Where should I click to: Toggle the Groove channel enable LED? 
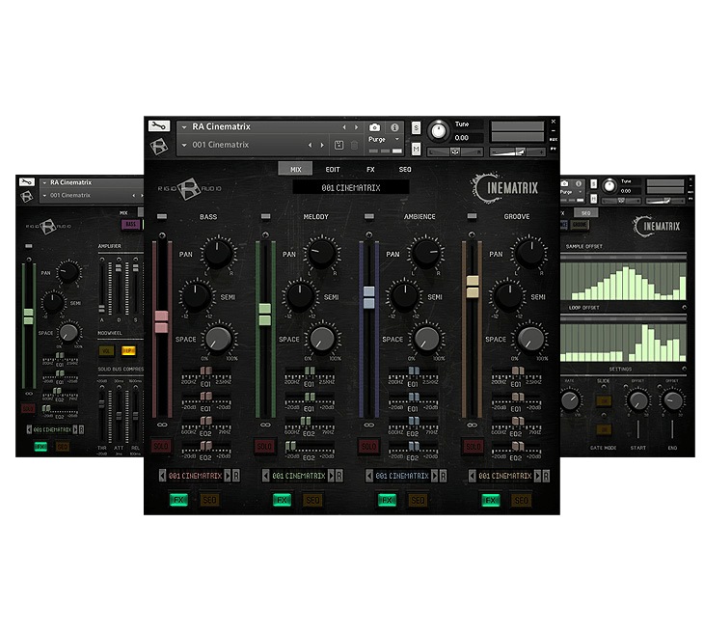pyautogui.click(x=472, y=217)
